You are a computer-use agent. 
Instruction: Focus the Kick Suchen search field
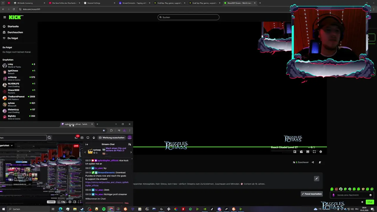188,17
